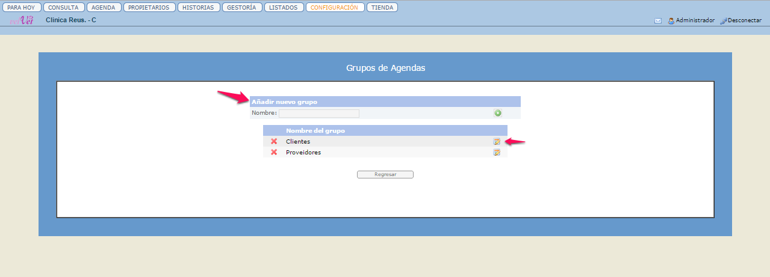This screenshot has width=770, height=277.
Task: Click the green add group icon
Action: tap(498, 113)
